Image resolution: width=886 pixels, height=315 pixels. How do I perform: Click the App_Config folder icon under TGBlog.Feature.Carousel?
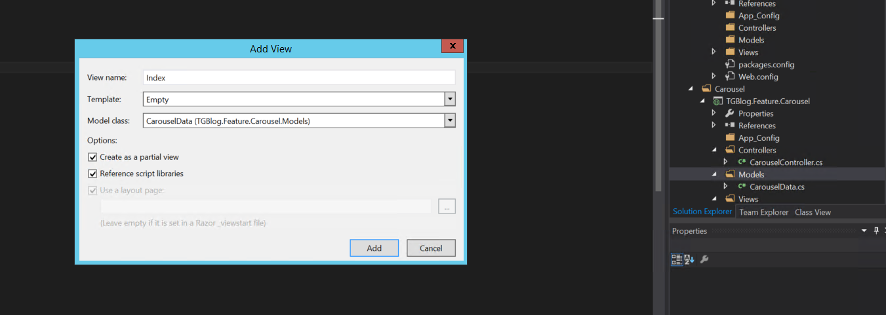point(729,138)
